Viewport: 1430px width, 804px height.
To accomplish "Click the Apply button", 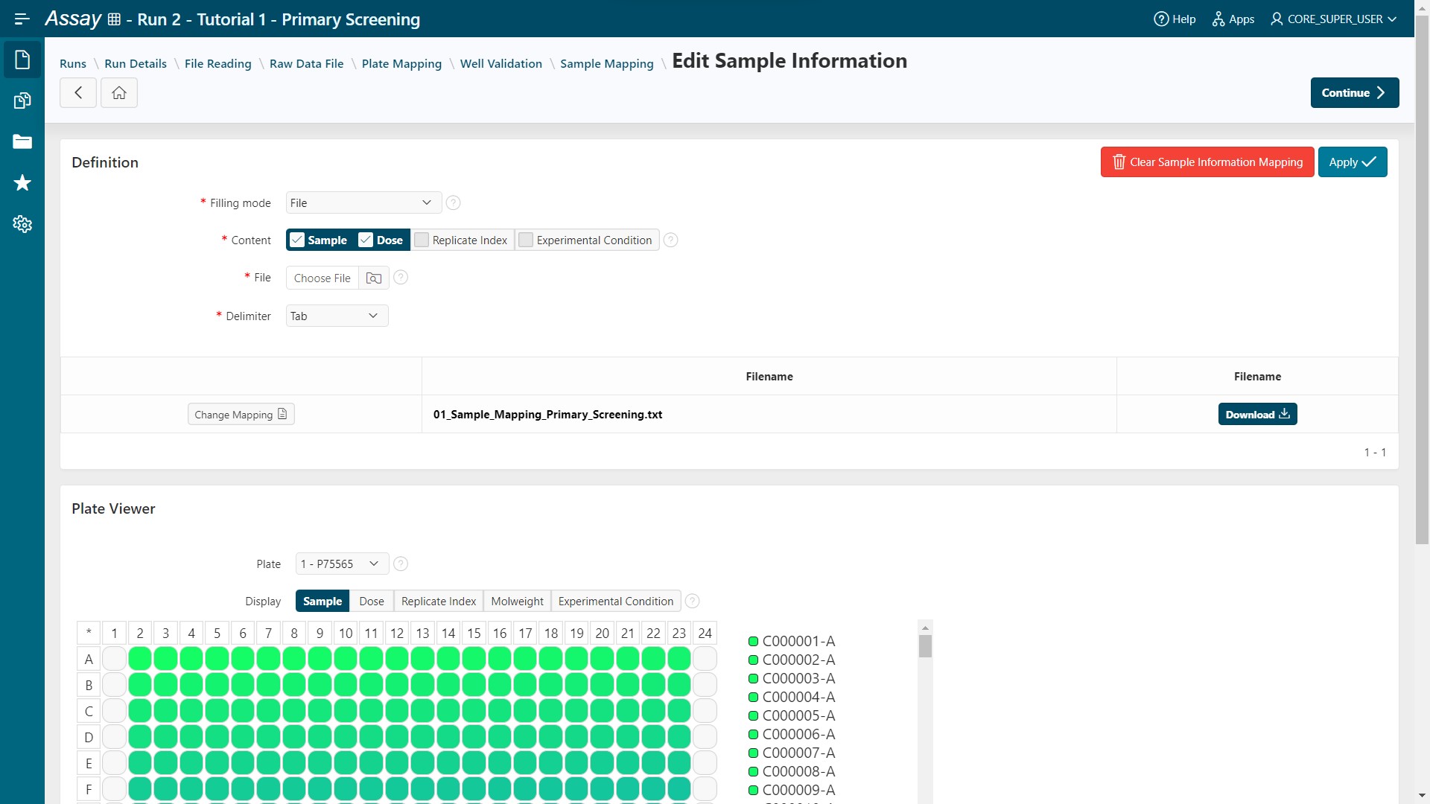I will (1353, 162).
